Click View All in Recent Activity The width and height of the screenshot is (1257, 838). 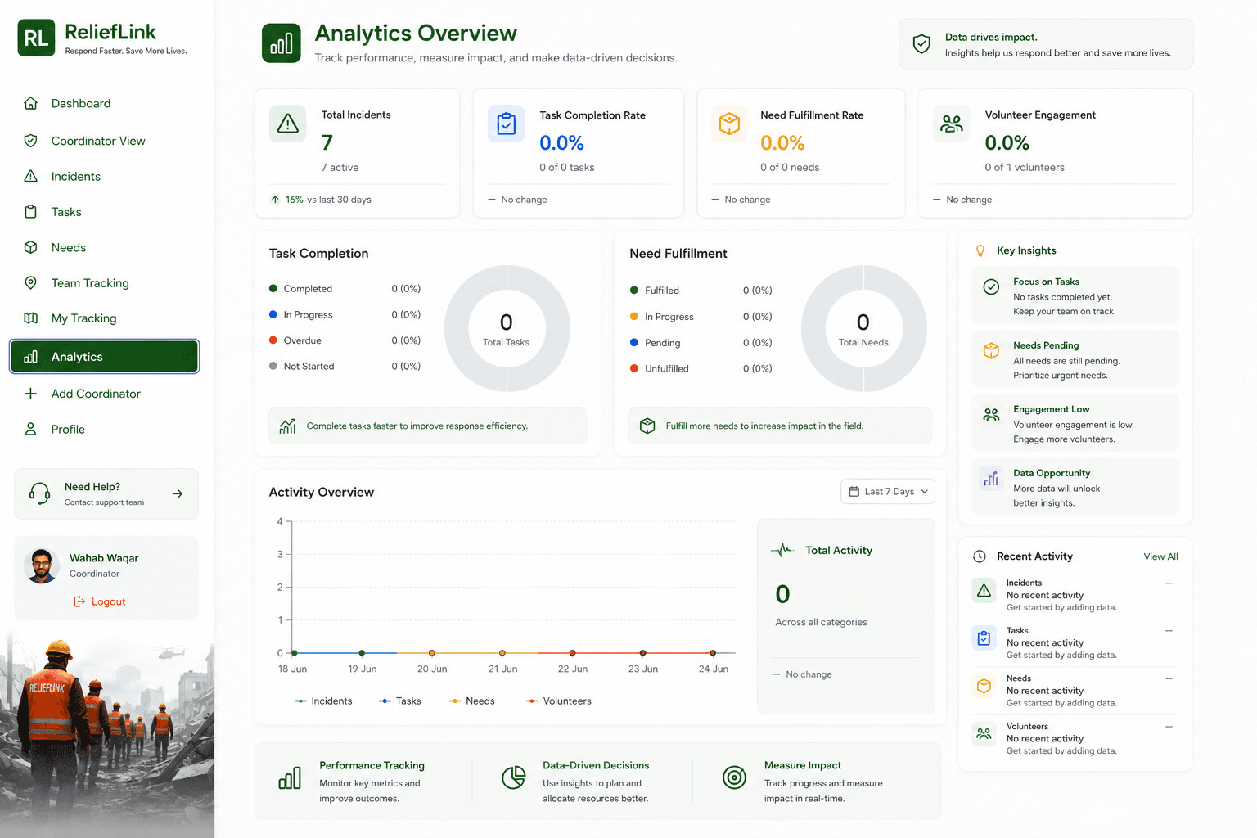(x=1160, y=556)
